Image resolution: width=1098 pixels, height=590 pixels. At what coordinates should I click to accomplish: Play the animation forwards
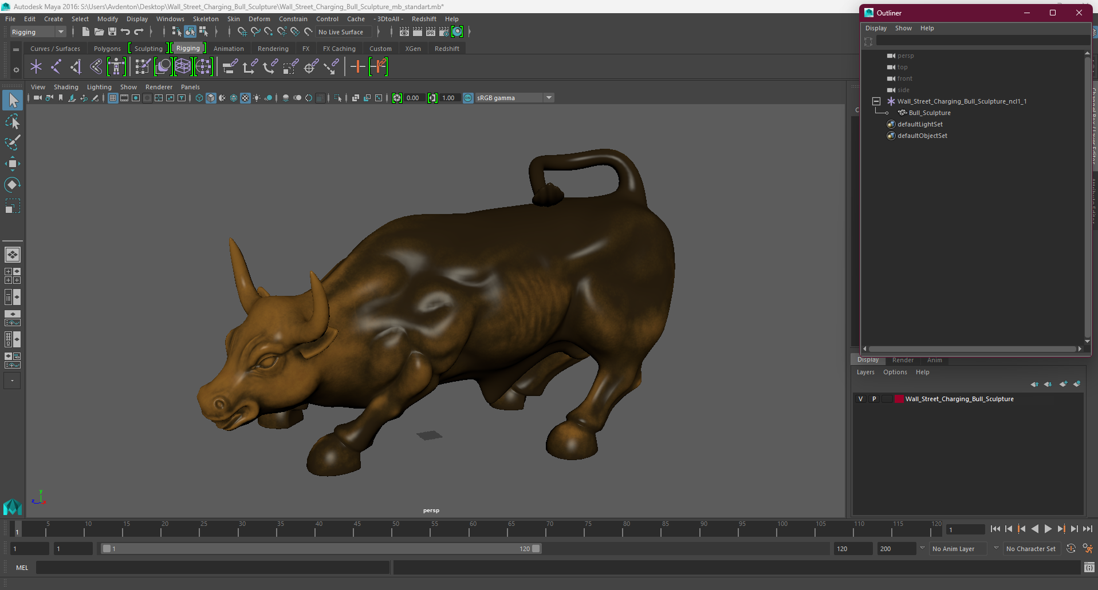coord(1048,529)
